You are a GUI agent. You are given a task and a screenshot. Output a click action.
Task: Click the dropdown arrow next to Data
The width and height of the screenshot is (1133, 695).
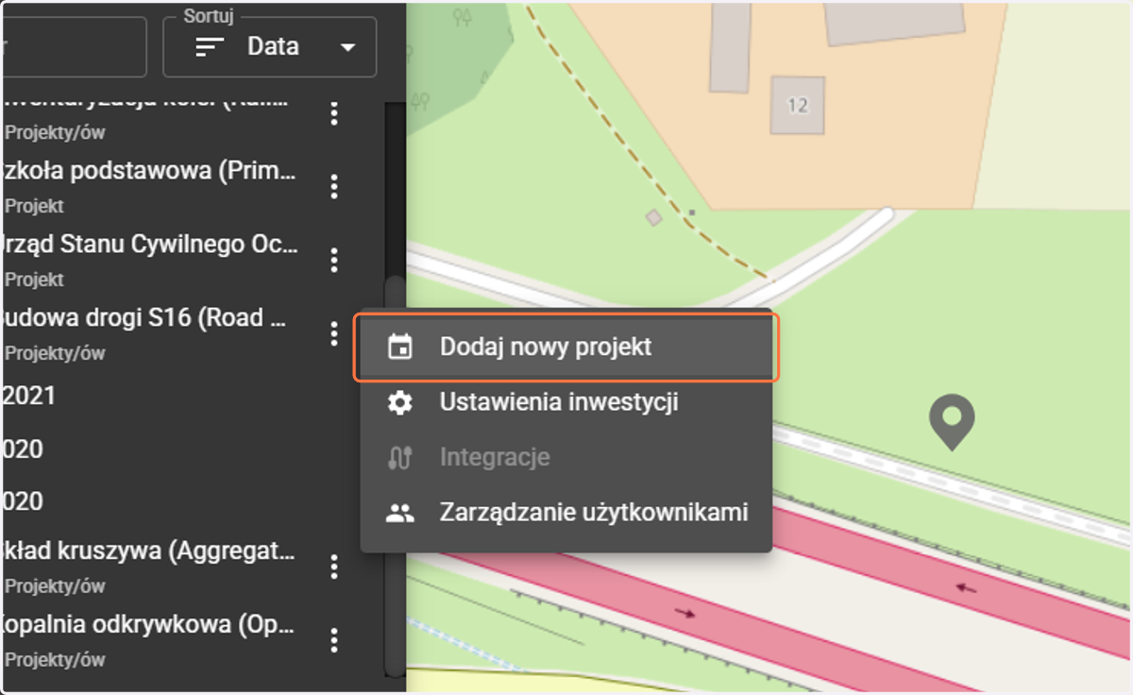348,47
